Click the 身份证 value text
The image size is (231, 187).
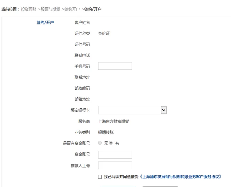[104, 33]
